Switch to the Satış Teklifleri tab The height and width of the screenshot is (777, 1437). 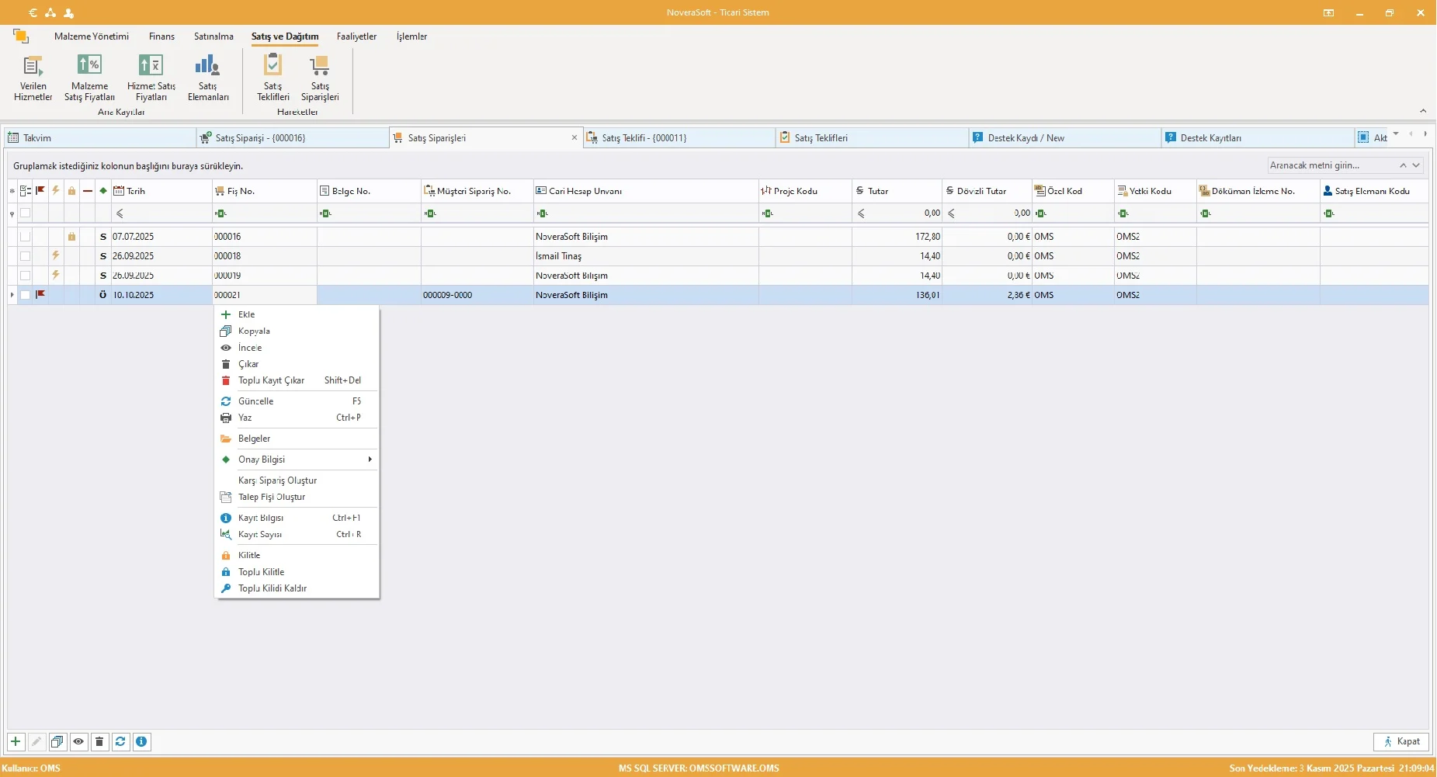[821, 138]
